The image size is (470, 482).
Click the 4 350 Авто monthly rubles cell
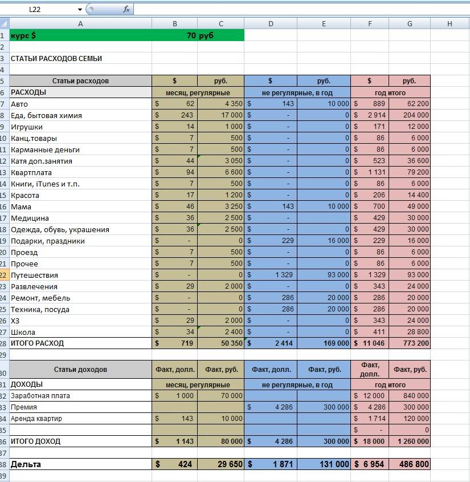coord(220,104)
